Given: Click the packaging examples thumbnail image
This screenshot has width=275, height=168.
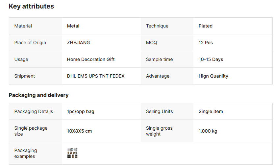Looking at the screenshot, I should [x=72, y=153].
